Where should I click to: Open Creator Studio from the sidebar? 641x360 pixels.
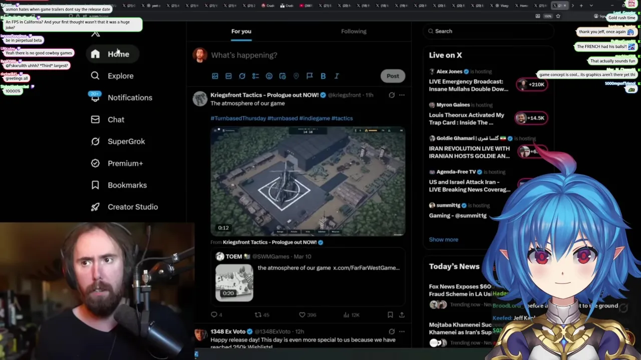pyautogui.click(x=125, y=207)
